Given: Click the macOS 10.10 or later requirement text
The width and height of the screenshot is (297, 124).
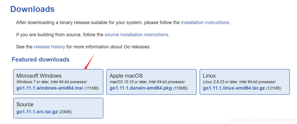Looking at the screenshot, I should pos(147,82).
